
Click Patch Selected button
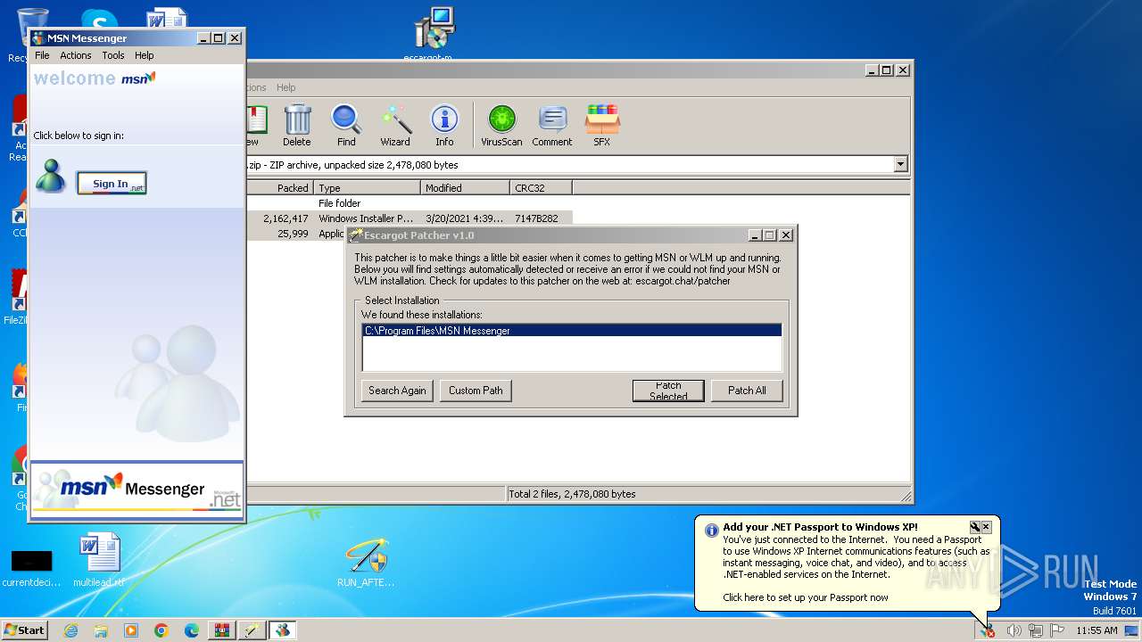click(x=668, y=391)
